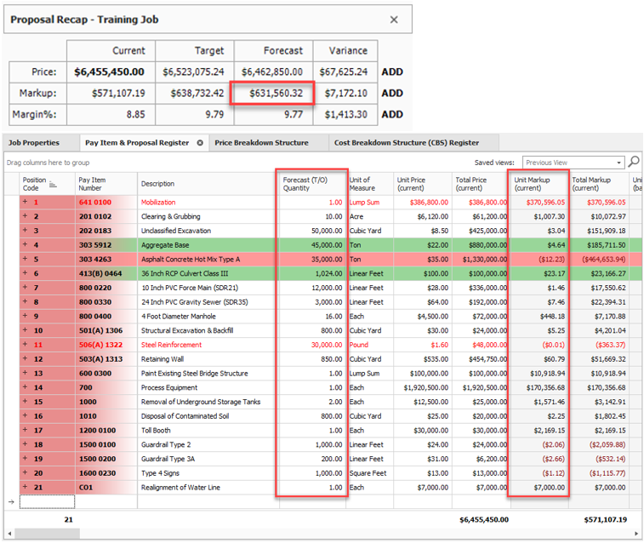Expand row 1 Mobilization
Viewport: 644px width, 543px height.
26,203
